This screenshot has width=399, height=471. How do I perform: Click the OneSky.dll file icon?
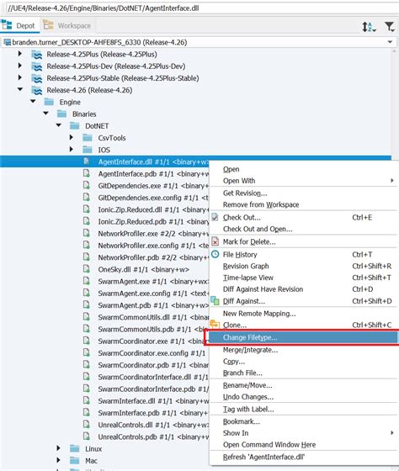tap(87, 269)
